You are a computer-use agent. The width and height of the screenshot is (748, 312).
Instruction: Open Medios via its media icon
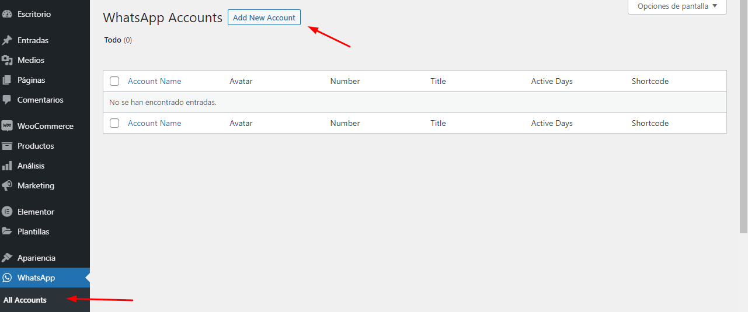coord(7,60)
